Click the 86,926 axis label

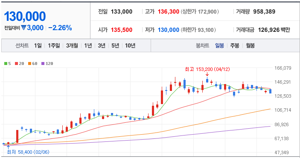(x=283, y=124)
